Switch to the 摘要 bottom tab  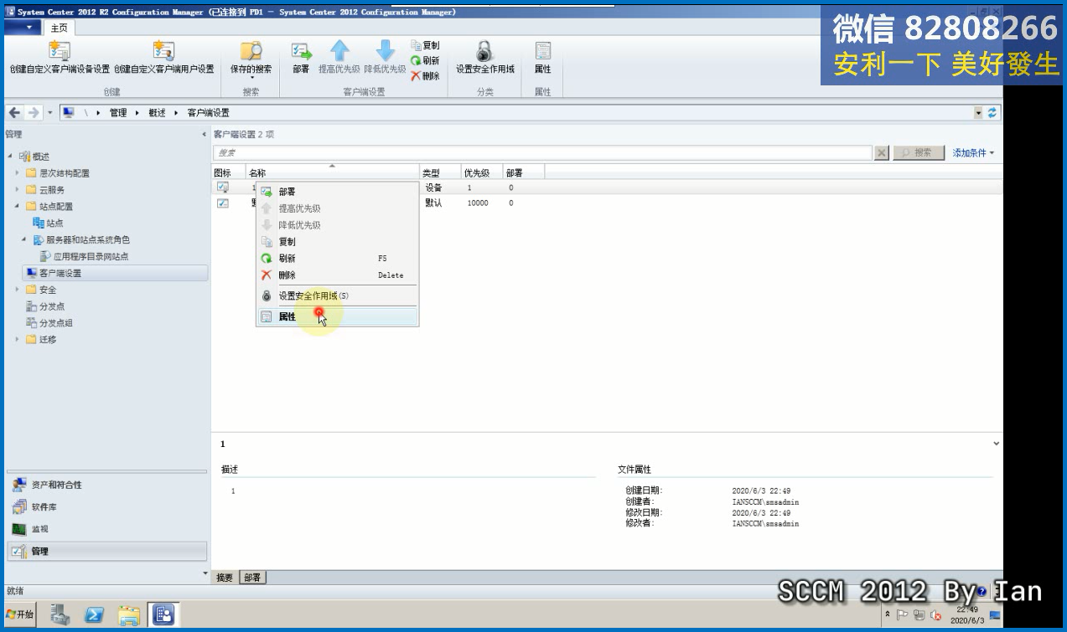pos(225,578)
